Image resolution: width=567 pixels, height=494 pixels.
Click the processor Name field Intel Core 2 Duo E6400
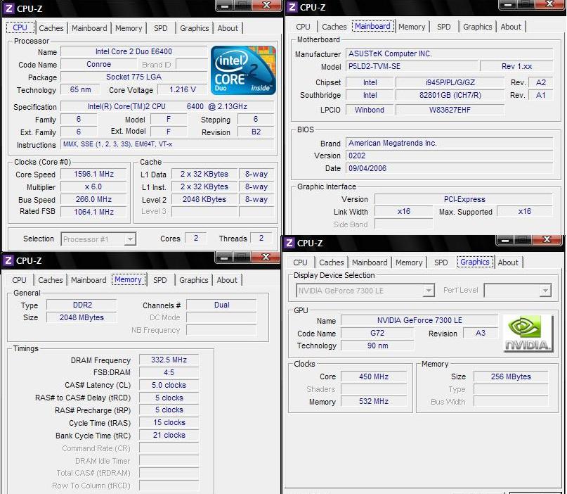tap(133, 51)
